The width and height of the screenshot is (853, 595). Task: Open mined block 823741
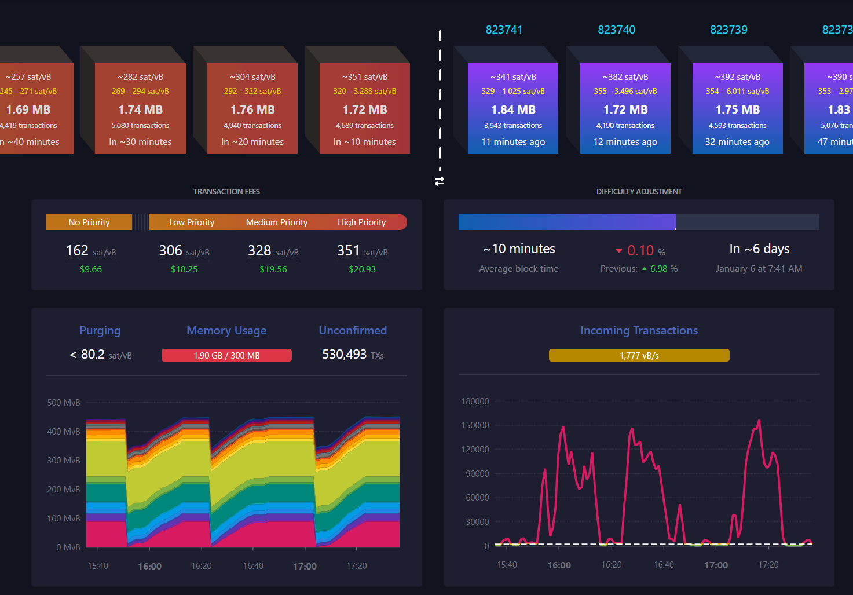(x=513, y=108)
